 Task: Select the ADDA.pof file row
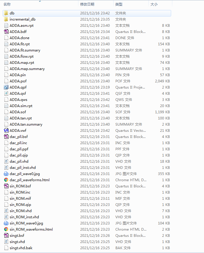87,81
